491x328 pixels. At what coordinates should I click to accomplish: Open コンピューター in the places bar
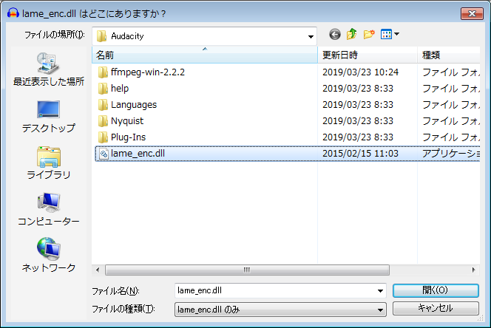(x=49, y=209)
